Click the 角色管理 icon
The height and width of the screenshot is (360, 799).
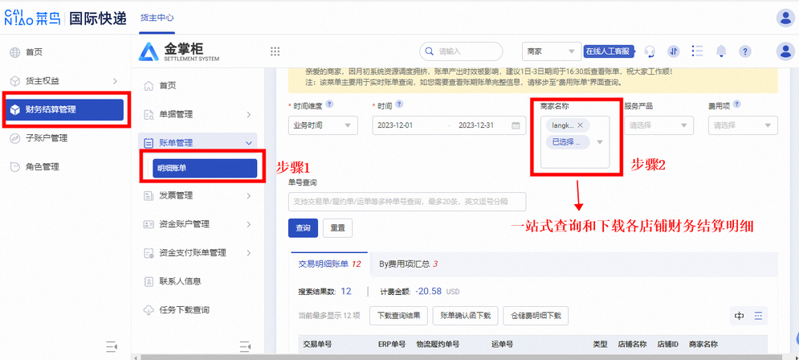[x=14, y=167]
